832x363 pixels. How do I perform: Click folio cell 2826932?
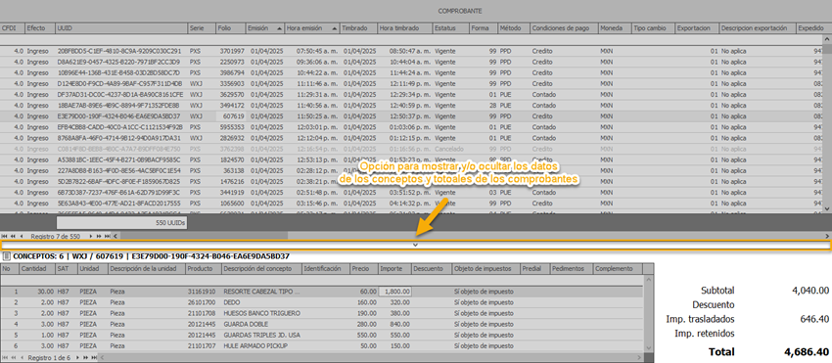pyautogui.click(x=232, y=138)
